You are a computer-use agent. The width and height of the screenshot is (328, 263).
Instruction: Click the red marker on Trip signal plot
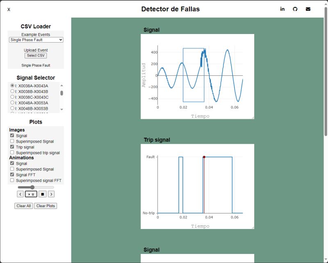(204, 157)
